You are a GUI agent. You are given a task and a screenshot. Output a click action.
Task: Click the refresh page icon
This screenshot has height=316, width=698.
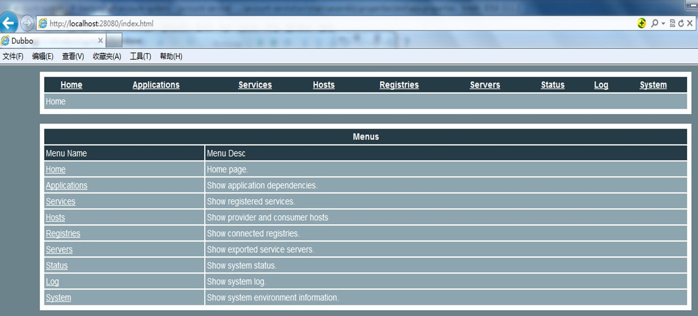coord(681,23)
